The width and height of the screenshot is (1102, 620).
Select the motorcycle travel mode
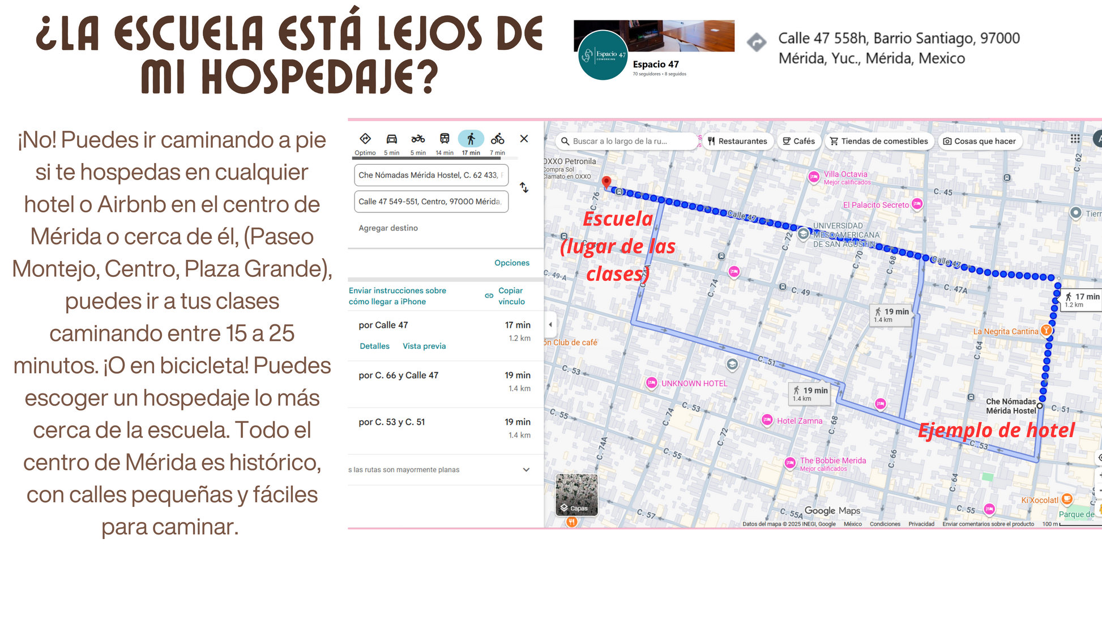[x=418, y=139]
